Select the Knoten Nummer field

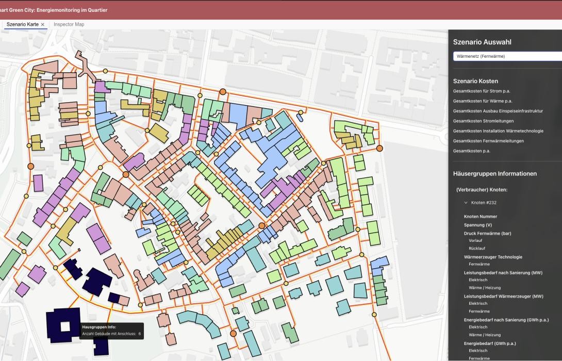click(481, 217)
